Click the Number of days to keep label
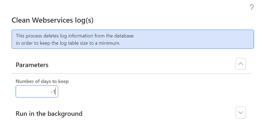 42,81
